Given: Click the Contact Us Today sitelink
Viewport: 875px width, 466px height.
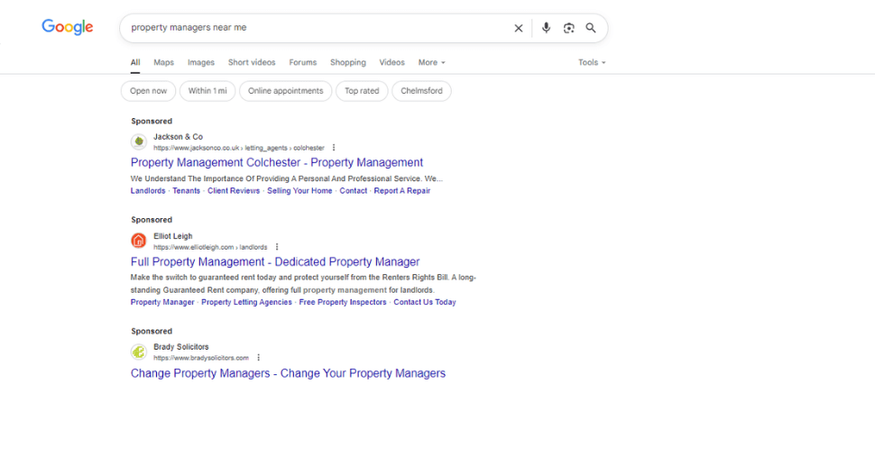Looking at the screenshot, I should [x=425, y=302].
